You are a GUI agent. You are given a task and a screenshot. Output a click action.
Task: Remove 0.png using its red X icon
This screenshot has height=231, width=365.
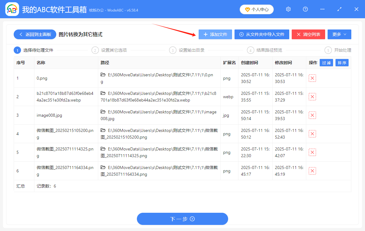click(312, 78)
